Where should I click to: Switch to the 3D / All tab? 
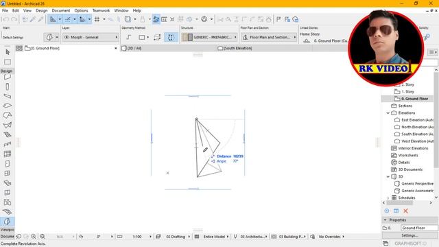[168, 48]
